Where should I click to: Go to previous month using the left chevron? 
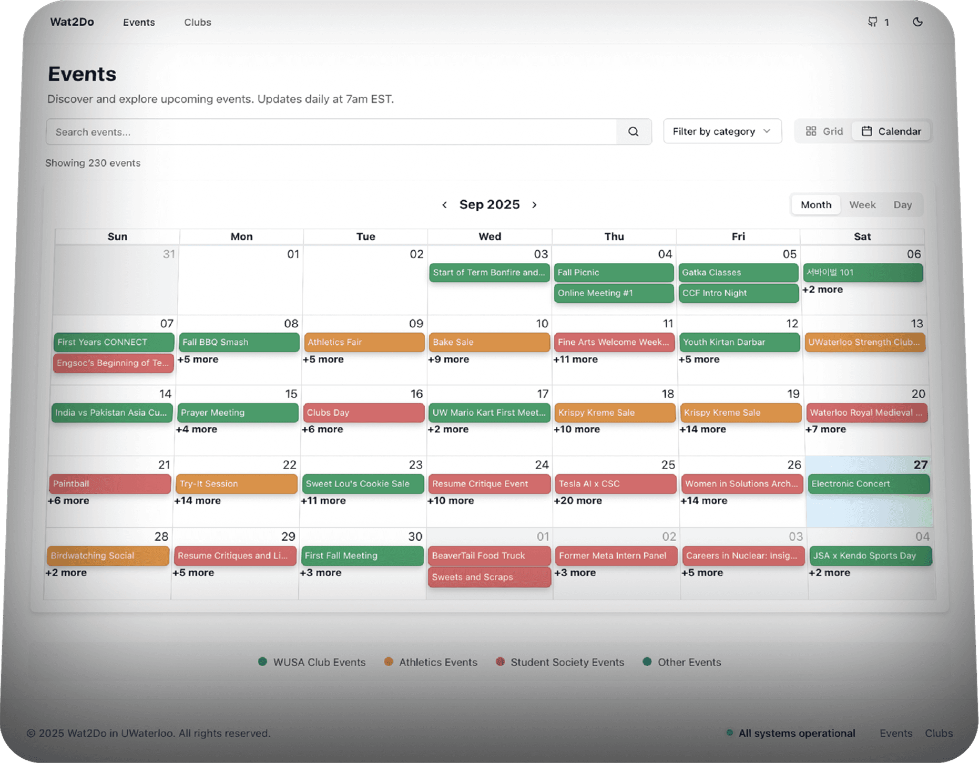(x=445, y=204)
